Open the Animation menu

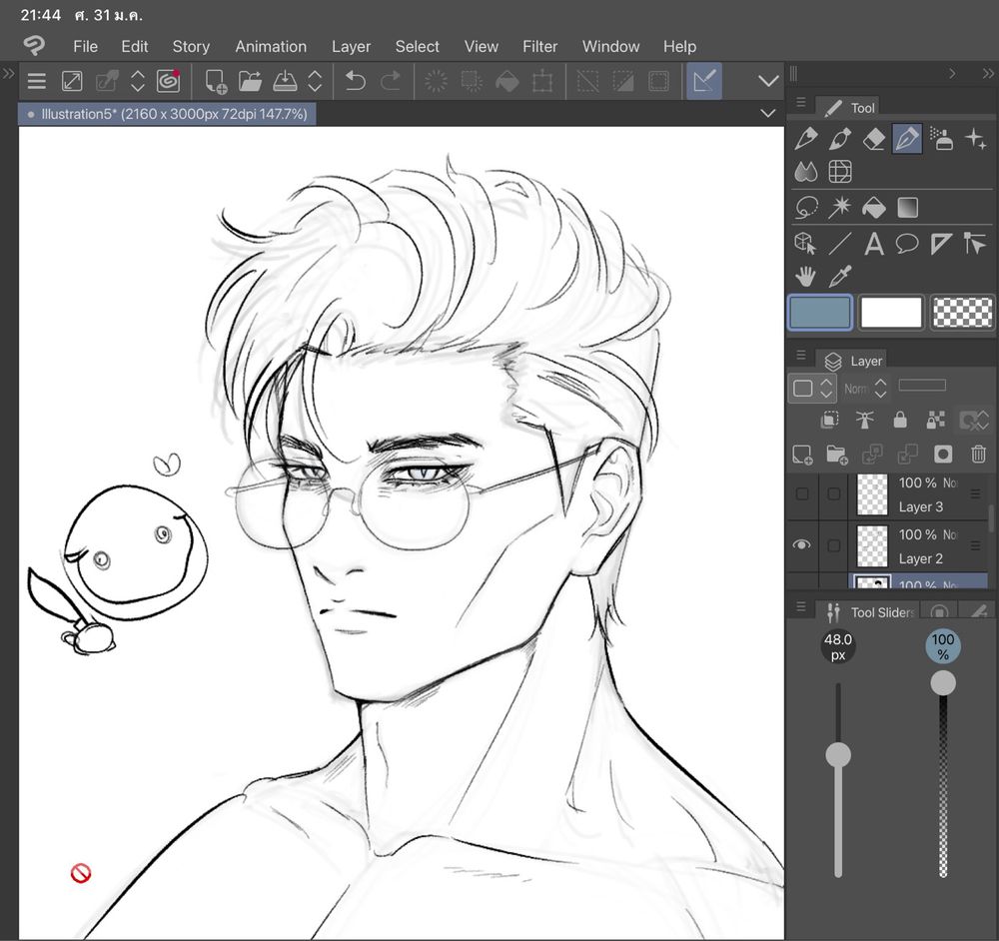coord(271,47)
